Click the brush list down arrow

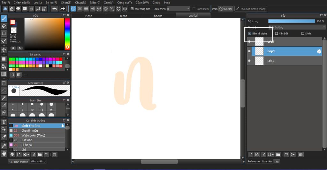click(67, 150)
